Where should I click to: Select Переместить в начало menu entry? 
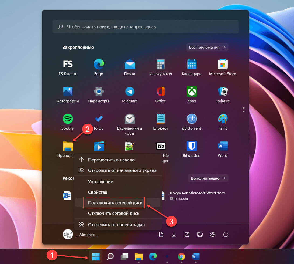pos(118,160)
